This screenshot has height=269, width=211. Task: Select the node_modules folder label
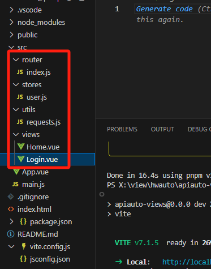pos(41,22)
